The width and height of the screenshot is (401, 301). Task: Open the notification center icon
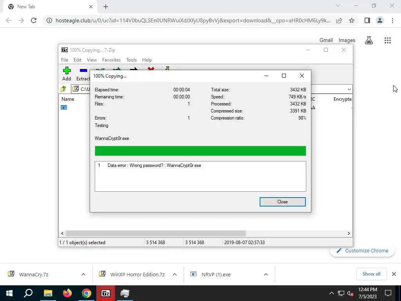388,293
